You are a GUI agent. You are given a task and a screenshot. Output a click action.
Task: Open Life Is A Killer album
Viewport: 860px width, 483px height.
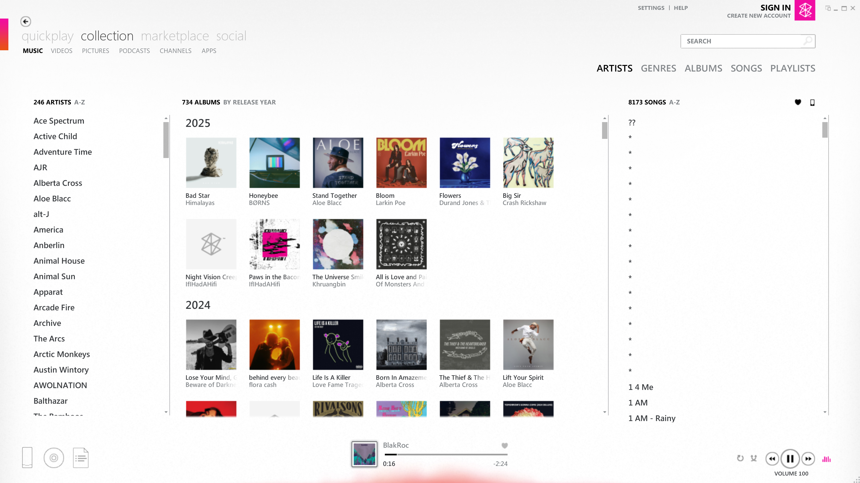338,344
